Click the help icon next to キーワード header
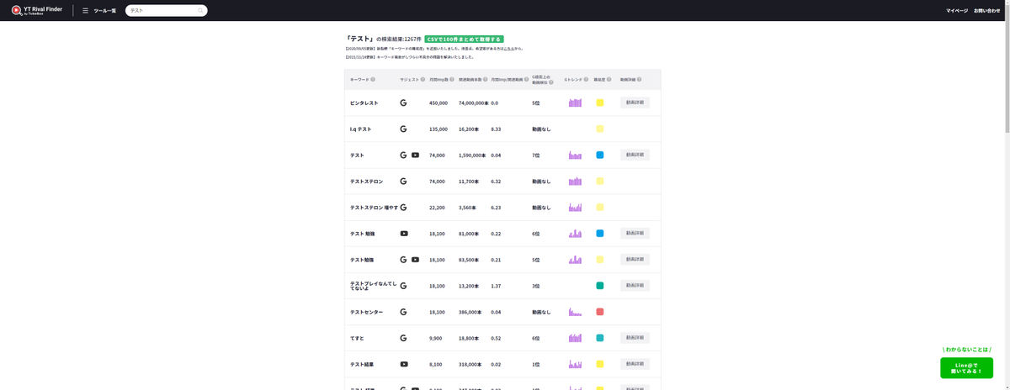Screen dimensions: 1010x390 373,80
